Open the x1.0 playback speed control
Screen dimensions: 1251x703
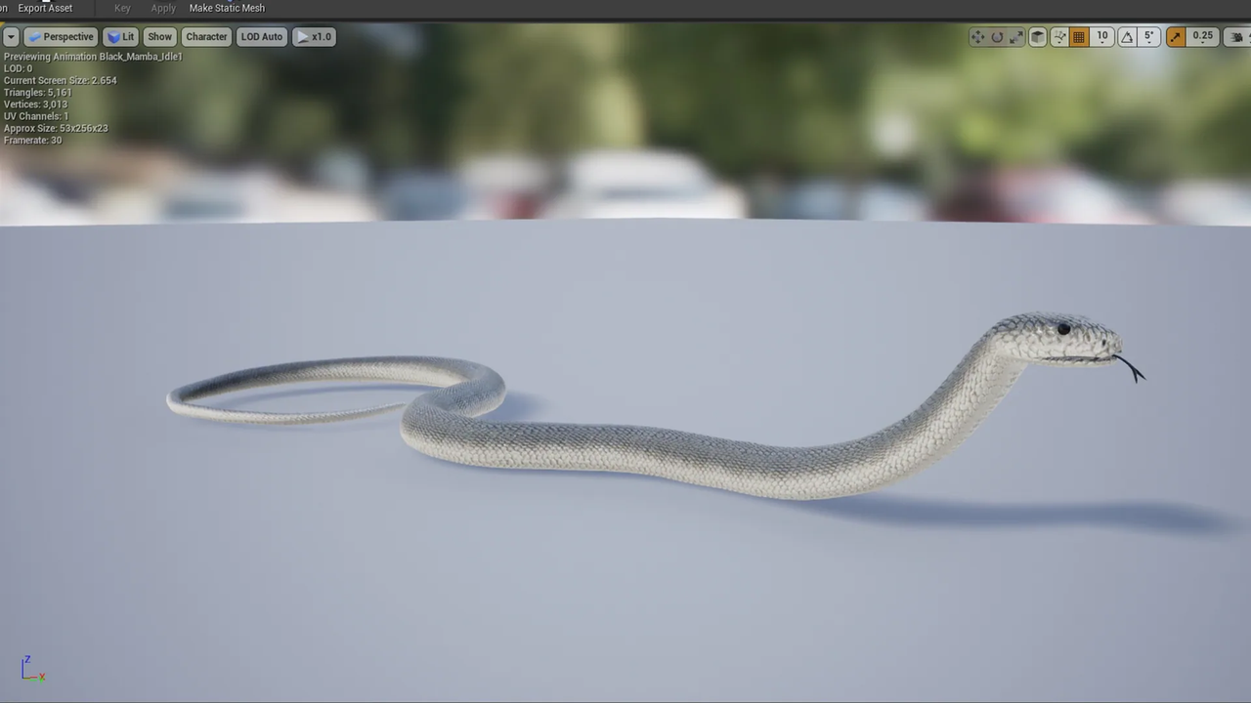[314, 37]
